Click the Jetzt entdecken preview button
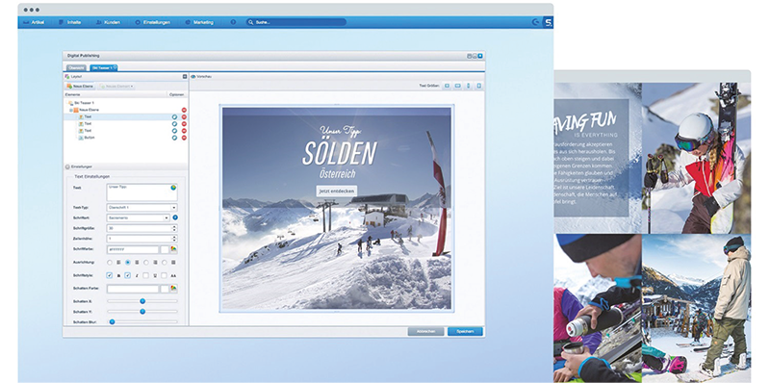 click(336, 191)
